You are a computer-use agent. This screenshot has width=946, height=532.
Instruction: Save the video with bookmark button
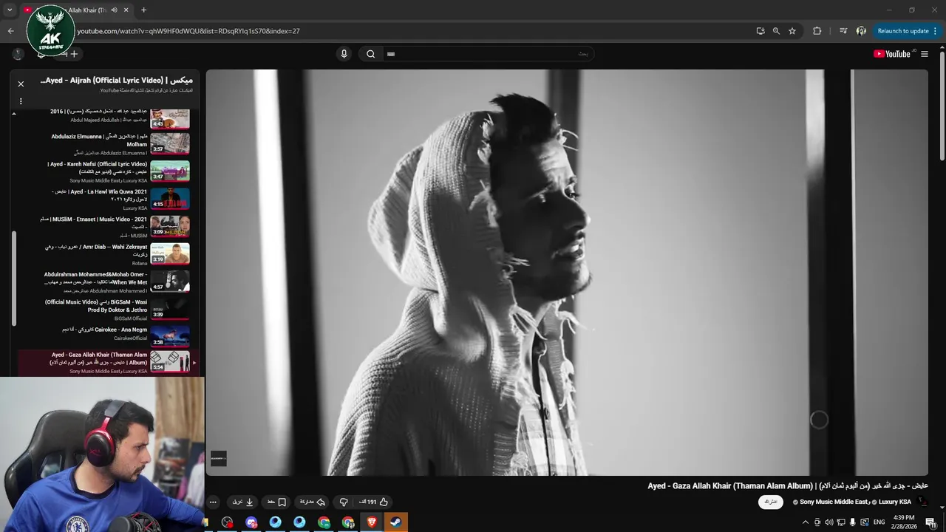pyautogui.click(x=276, y=502)
